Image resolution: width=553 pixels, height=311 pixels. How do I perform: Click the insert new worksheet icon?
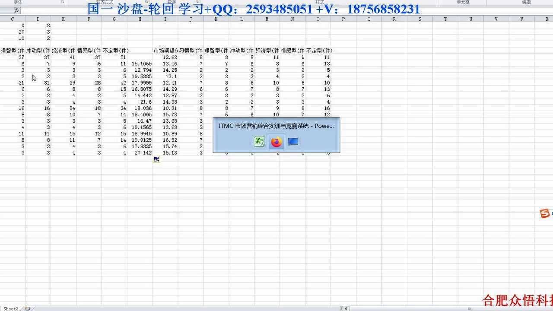[x=27, y=308]
